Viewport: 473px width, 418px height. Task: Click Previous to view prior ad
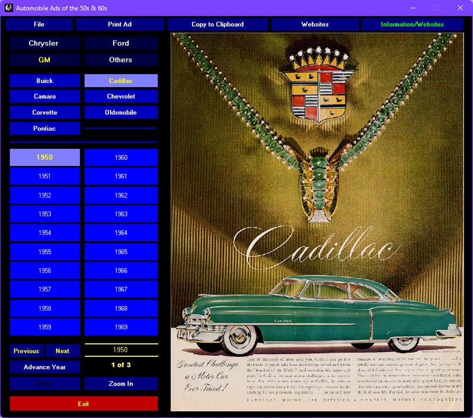pos(26,351)
